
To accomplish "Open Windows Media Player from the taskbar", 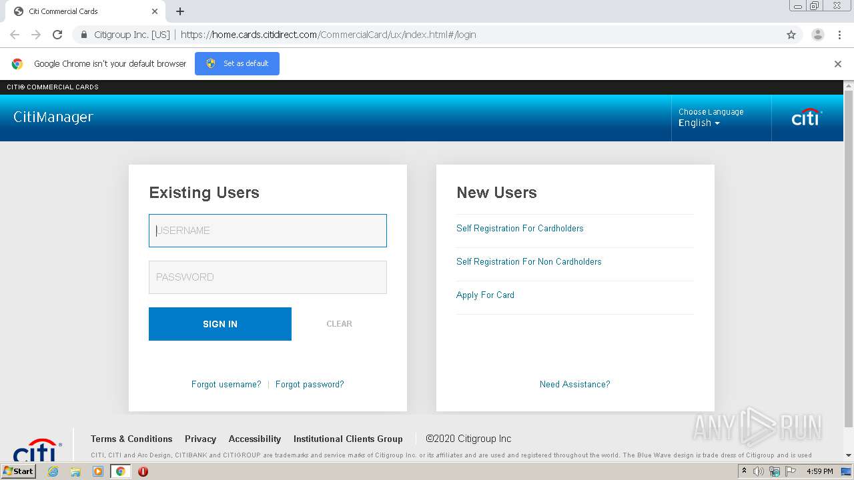I will (98, 471).
